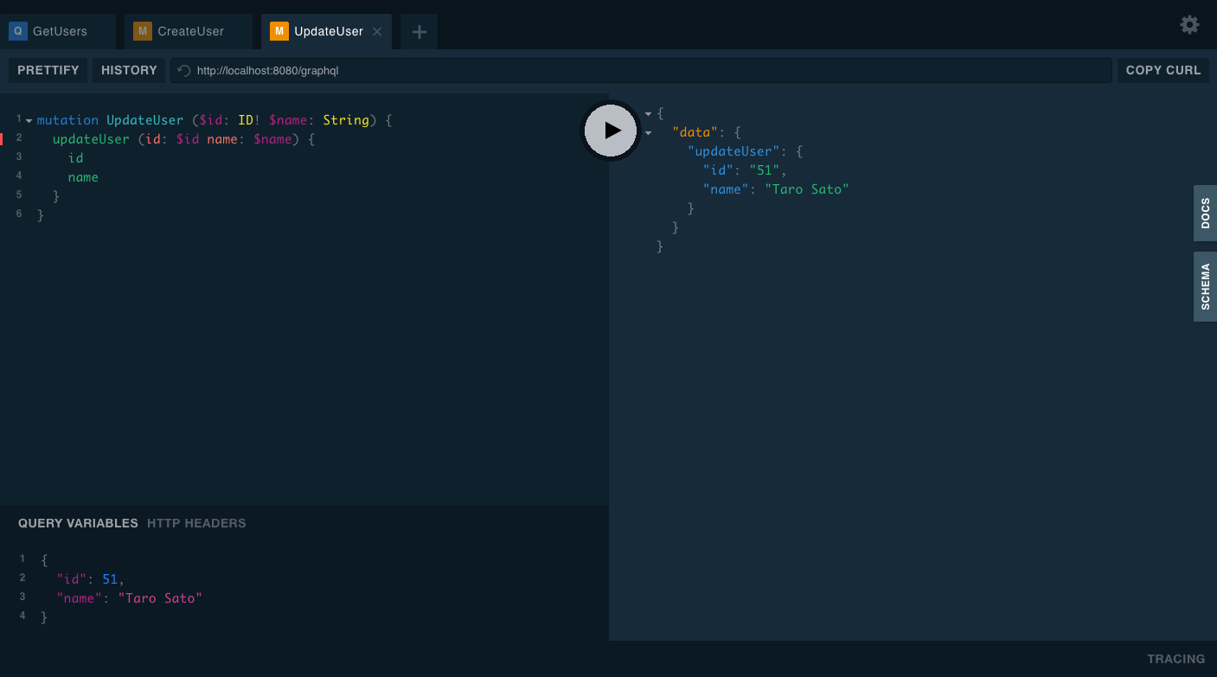Execute the UpdateUser mutation with the play button

(610, 130)
